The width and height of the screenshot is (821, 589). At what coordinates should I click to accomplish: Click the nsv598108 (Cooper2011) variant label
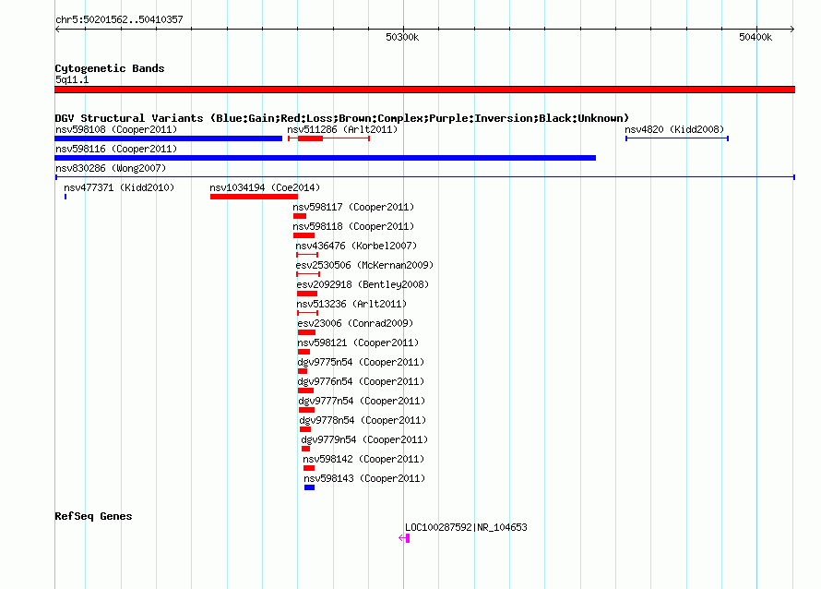point(116,129)
